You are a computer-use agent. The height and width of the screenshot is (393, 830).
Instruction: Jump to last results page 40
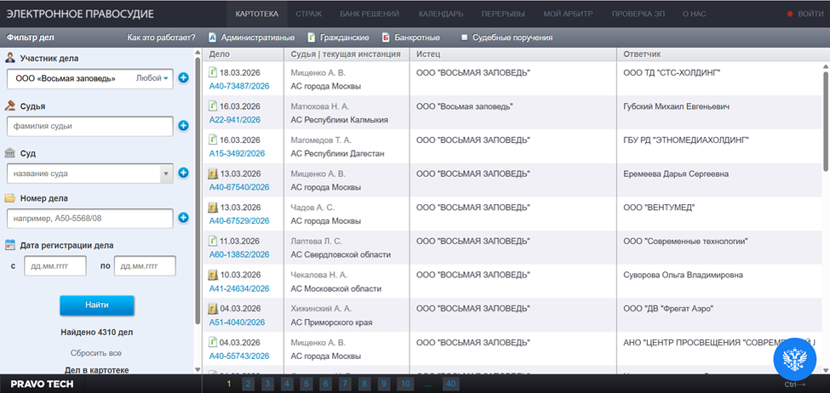pos(450,384)
